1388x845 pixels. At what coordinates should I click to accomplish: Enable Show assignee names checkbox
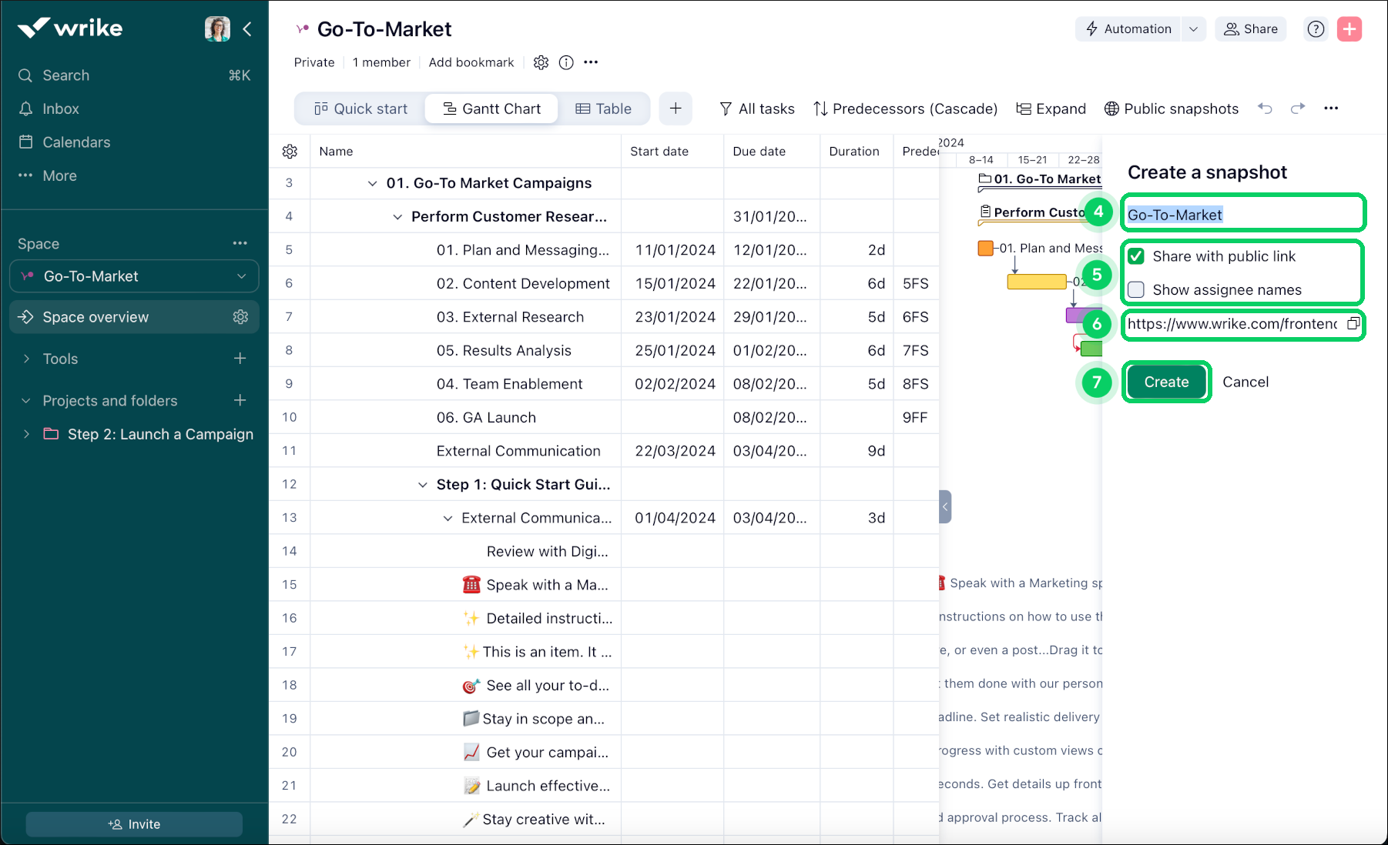point(1136,290)
